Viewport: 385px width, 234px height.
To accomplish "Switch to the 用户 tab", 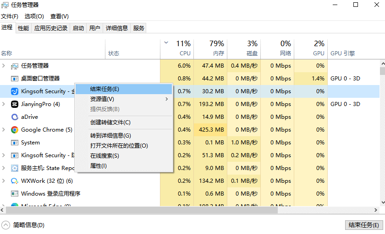I will tap(95, 28).
